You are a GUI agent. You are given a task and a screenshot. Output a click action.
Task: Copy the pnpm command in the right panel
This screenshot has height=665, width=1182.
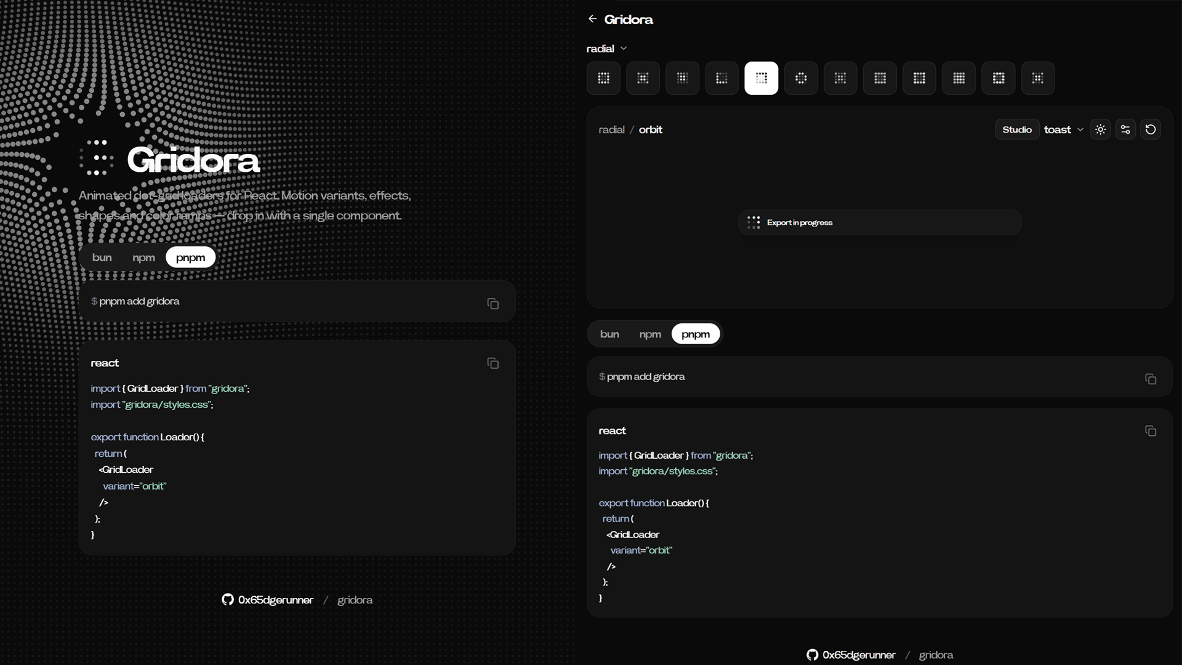(1151, 379)
